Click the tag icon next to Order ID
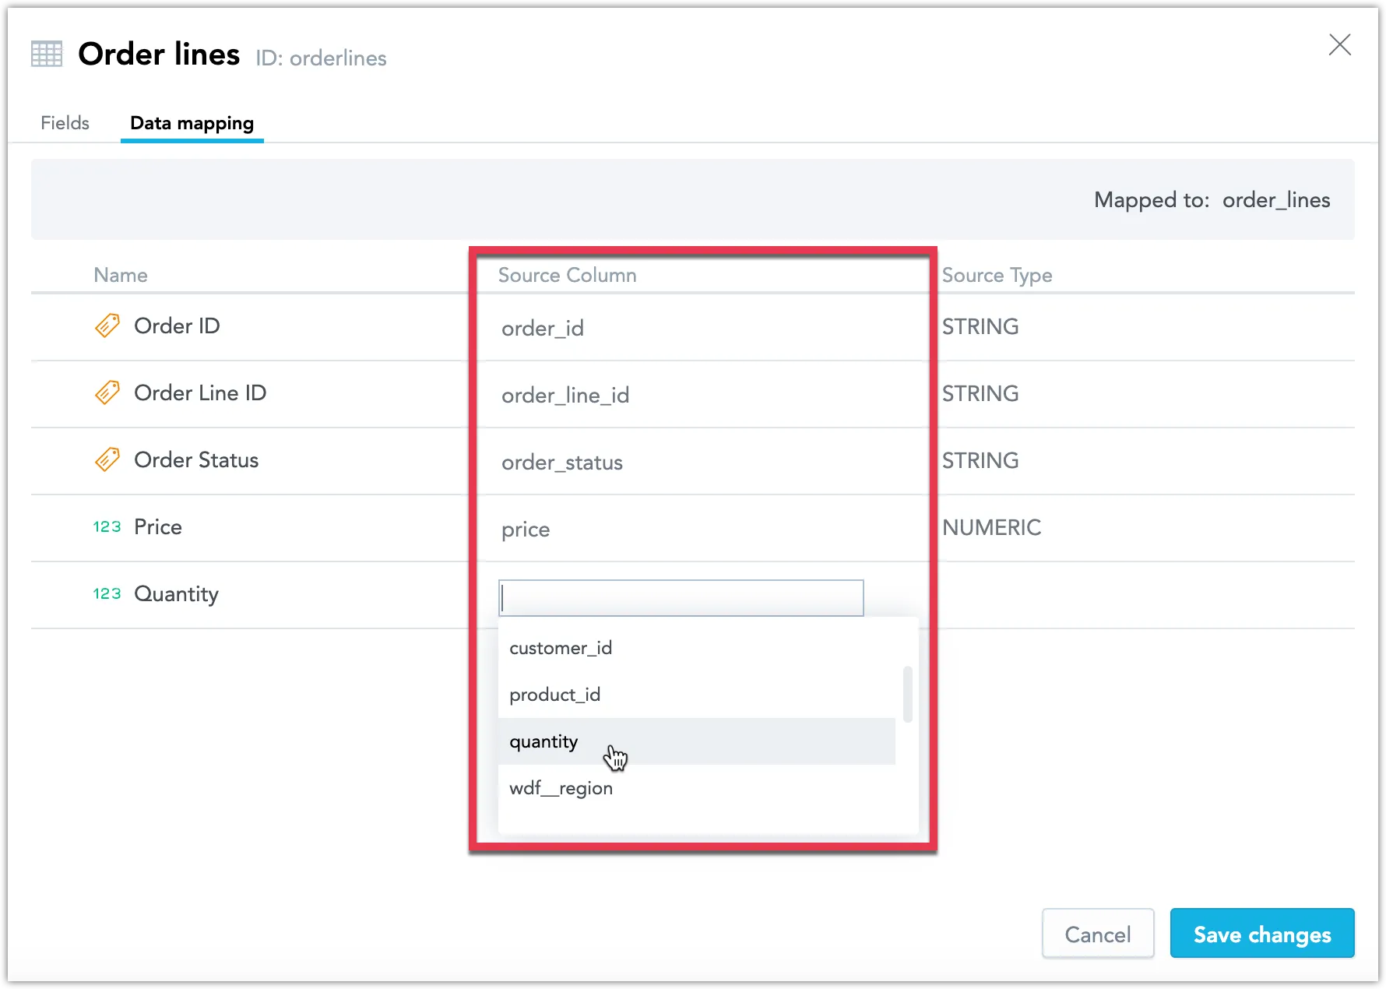Viewport: 1386px width, 989px height. click(107, 326)
